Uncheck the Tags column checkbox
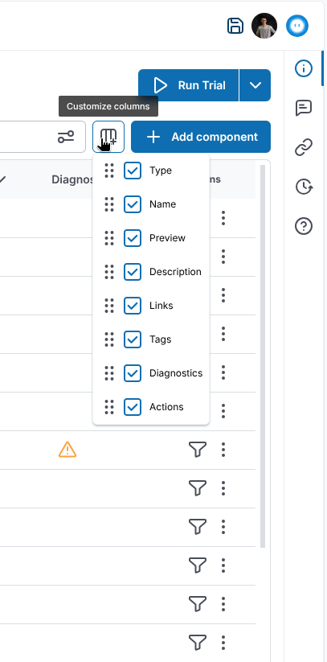The height and width of the screenshot is (662, 327). tap(133, 339)
